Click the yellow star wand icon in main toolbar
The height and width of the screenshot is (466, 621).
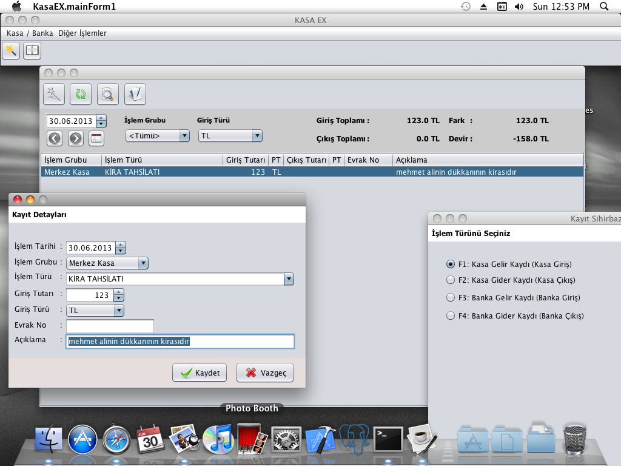tap(11, 50)
